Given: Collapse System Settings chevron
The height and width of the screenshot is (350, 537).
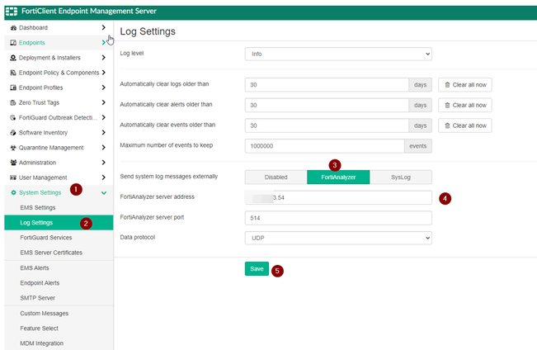Looking at the screenshot, I should 104,193.
